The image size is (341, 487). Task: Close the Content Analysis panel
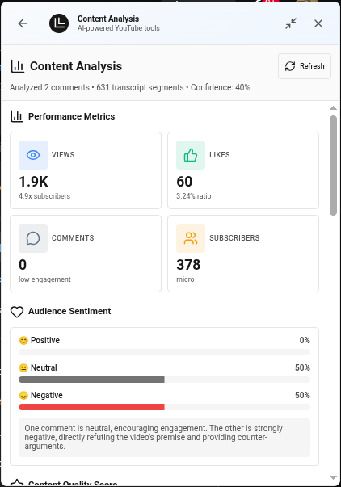(318, 23)
